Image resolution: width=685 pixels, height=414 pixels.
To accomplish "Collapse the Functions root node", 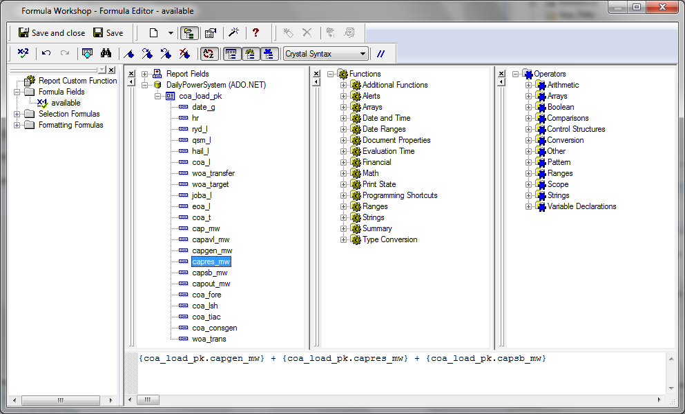I will coord(330,74).
